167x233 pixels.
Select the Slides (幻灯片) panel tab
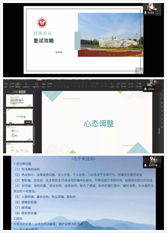pos(23,92)
